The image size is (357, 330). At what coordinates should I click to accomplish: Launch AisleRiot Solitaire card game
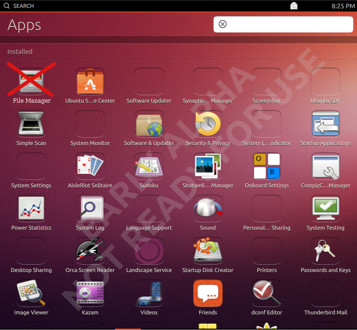[90, 166]
